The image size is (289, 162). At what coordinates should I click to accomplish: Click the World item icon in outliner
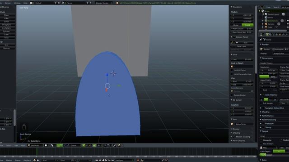tap(266, 18)
